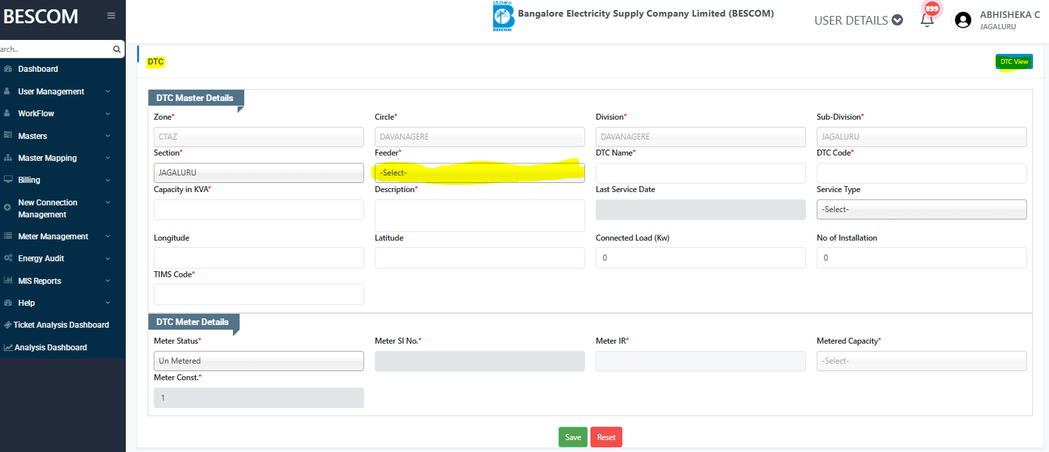Image resolution: width=1049 pixels, height=452 pixels.
Task: Click the red 899 notification badge
Action: (932, 9)
